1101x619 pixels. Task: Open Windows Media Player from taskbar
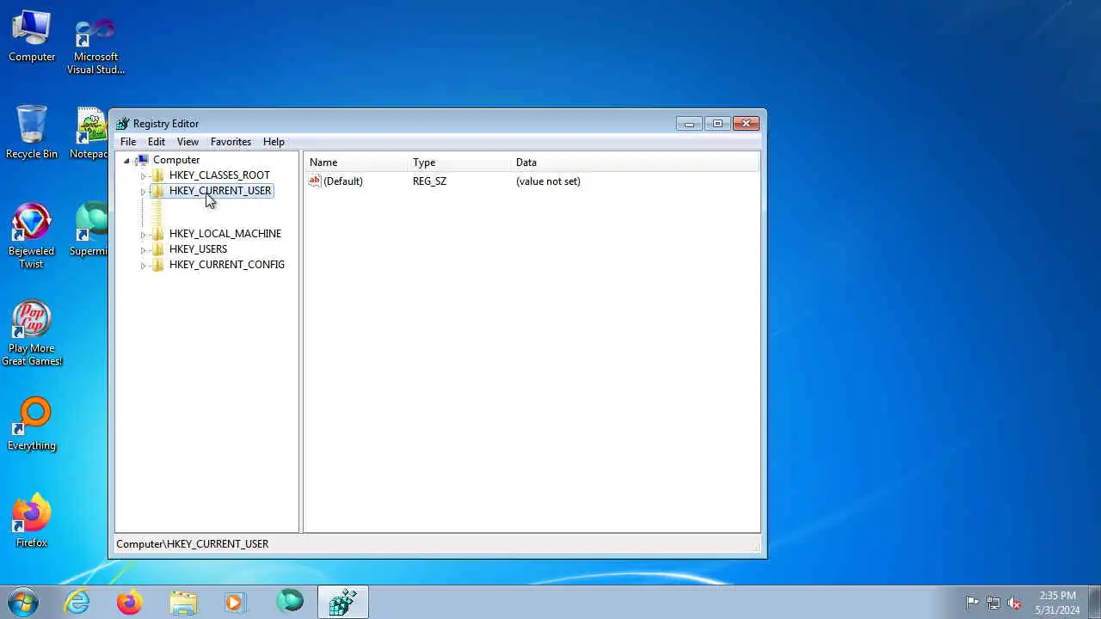(x=235, y=603)
